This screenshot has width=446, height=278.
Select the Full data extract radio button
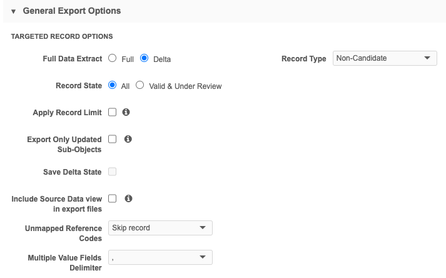point(113,58)
